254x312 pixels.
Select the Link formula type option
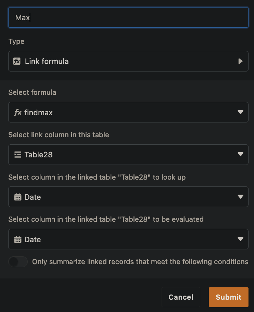(47, 61)
